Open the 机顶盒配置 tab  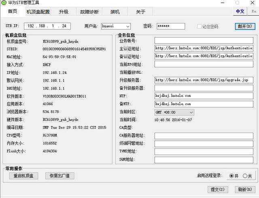coord(38,12)
